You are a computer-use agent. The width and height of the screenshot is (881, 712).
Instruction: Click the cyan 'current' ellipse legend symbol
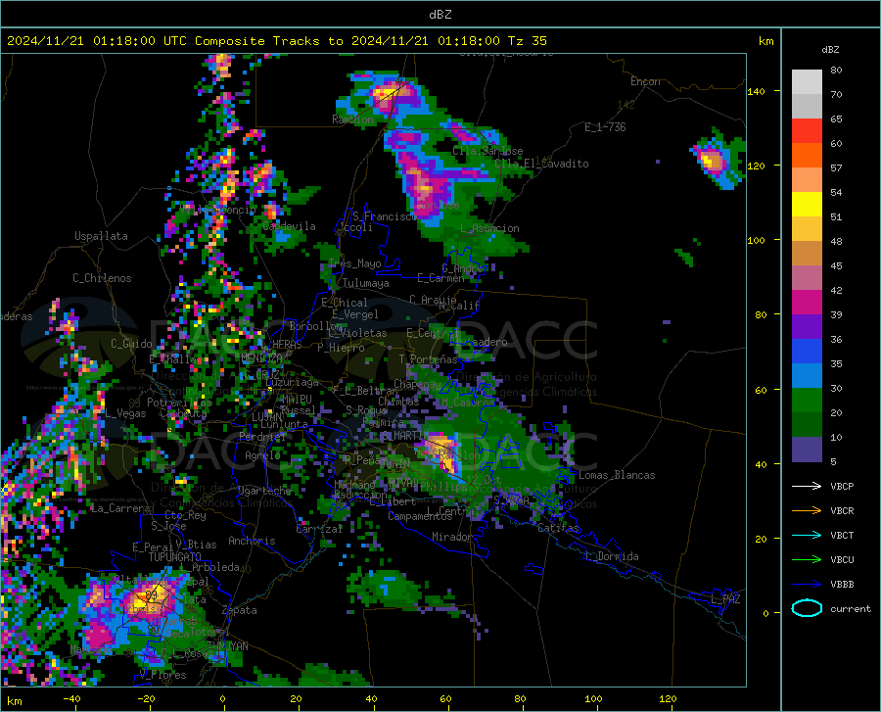(x=807, y=608)
